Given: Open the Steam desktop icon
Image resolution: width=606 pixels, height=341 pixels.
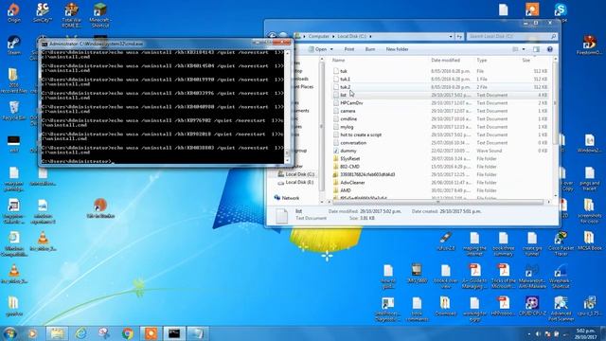Looking at the screenshot, I should pos(14,45).
